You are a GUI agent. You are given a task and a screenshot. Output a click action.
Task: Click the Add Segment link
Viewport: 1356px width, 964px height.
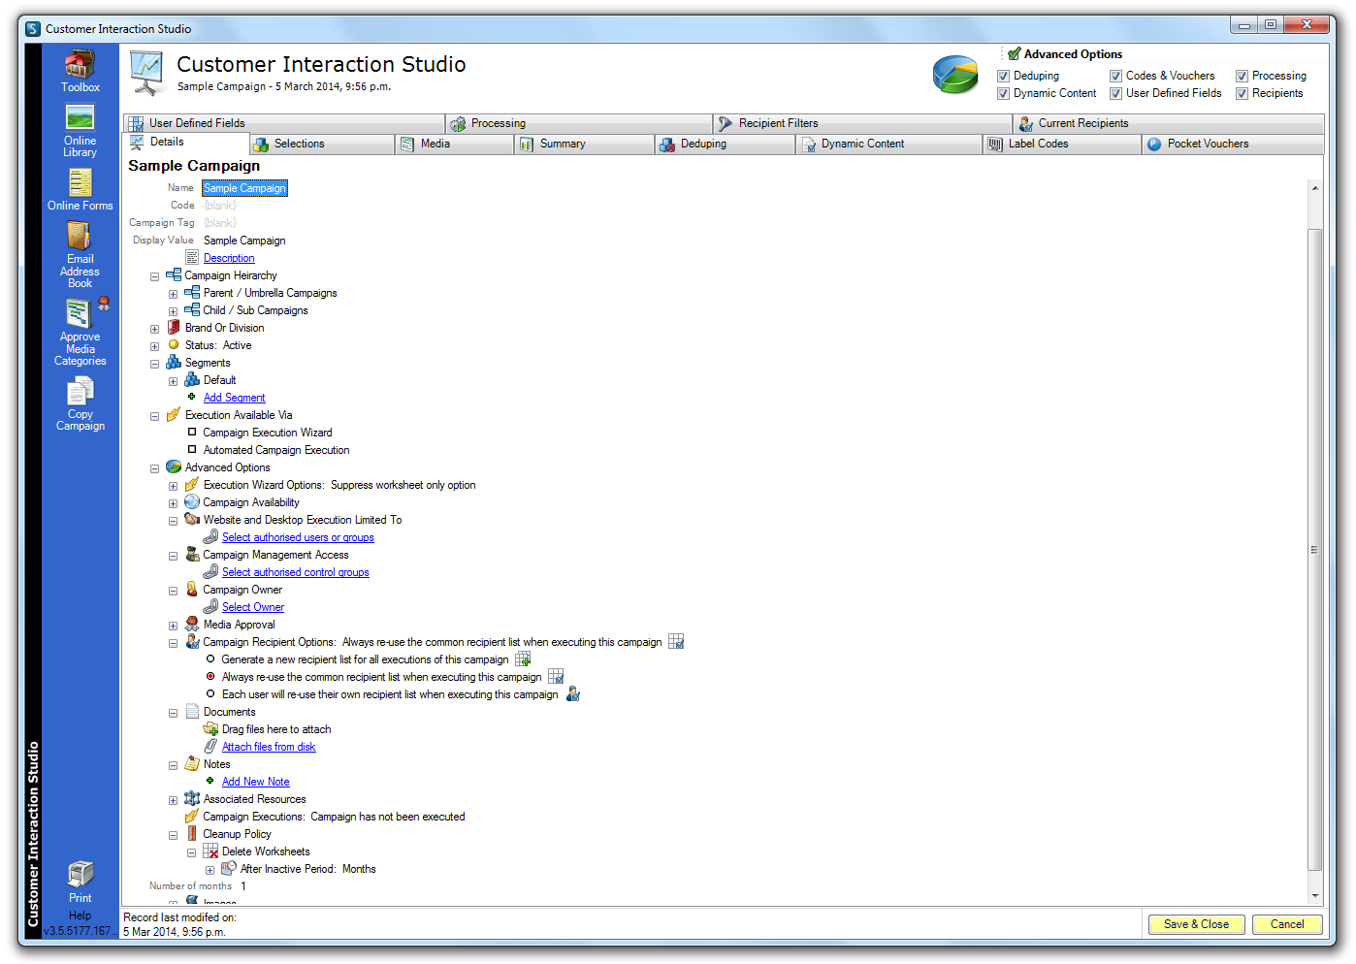click(234, 398)
